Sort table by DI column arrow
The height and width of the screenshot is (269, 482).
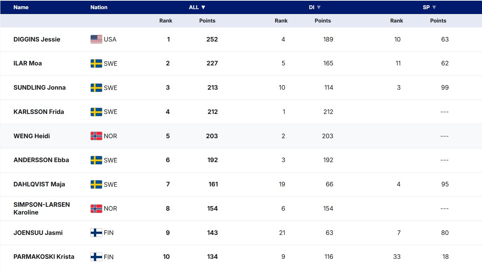[319, 7]
